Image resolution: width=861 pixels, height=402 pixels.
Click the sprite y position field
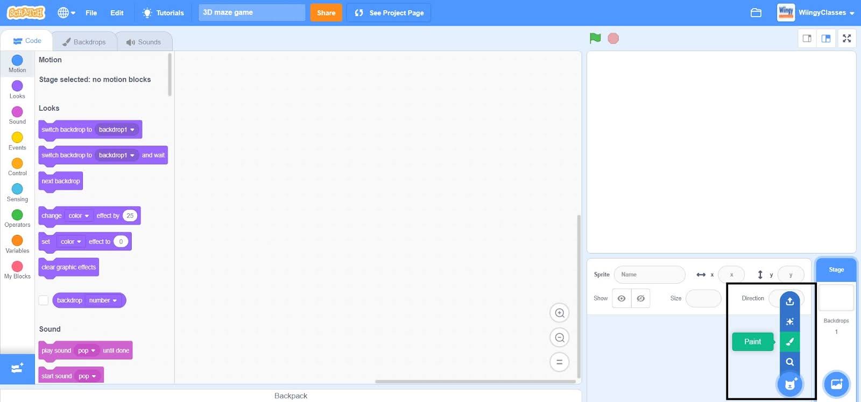tap(791, 275)
